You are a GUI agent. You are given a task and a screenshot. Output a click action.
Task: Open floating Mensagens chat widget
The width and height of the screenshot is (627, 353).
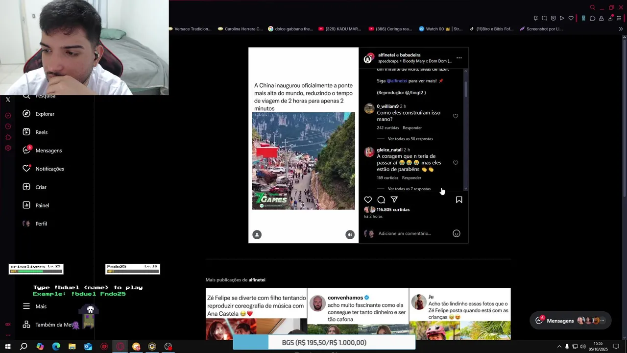tap(571, 321)
